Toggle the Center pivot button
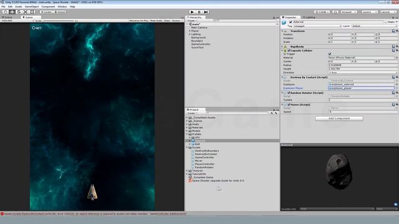This screenshot has height=224, width=399. coord(46,12)
